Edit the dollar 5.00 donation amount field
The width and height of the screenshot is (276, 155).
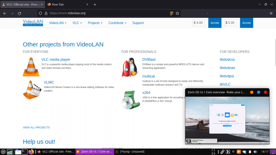[230, 23]
